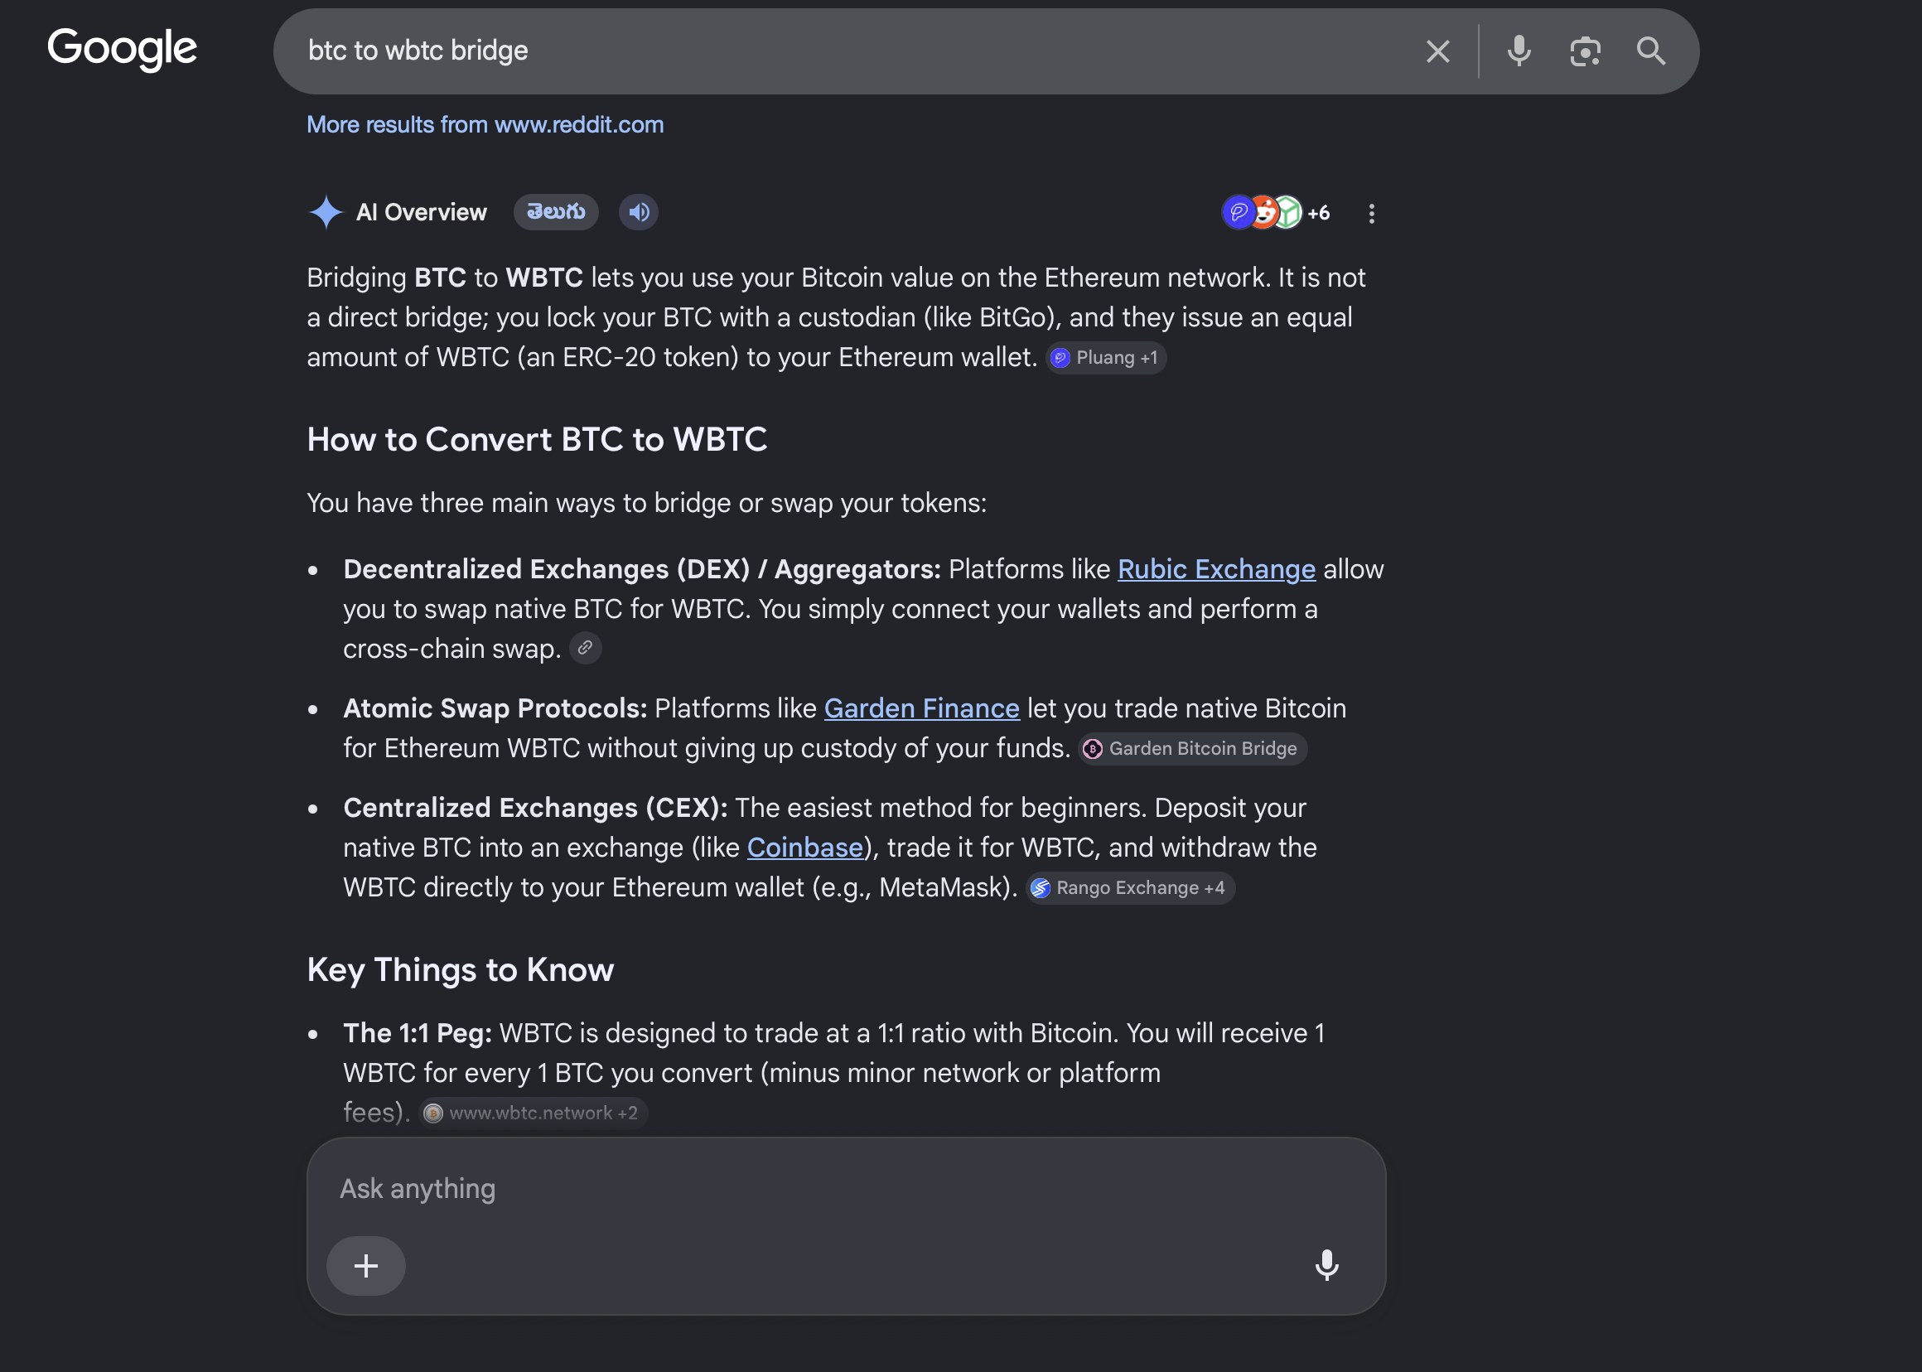Use the microphone in Ask anything box

[x=1326, y=1266]
